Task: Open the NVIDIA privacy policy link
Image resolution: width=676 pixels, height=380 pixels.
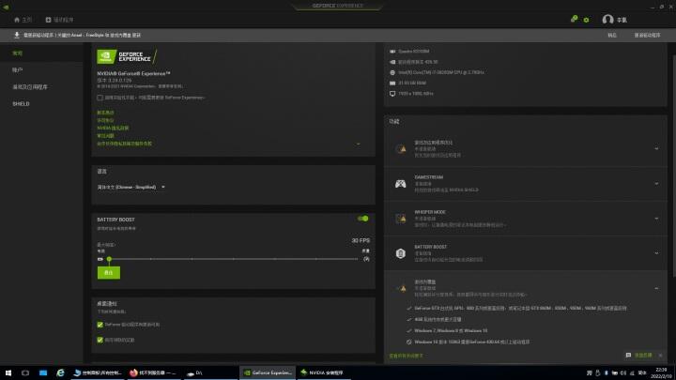Action: point(113,128)
